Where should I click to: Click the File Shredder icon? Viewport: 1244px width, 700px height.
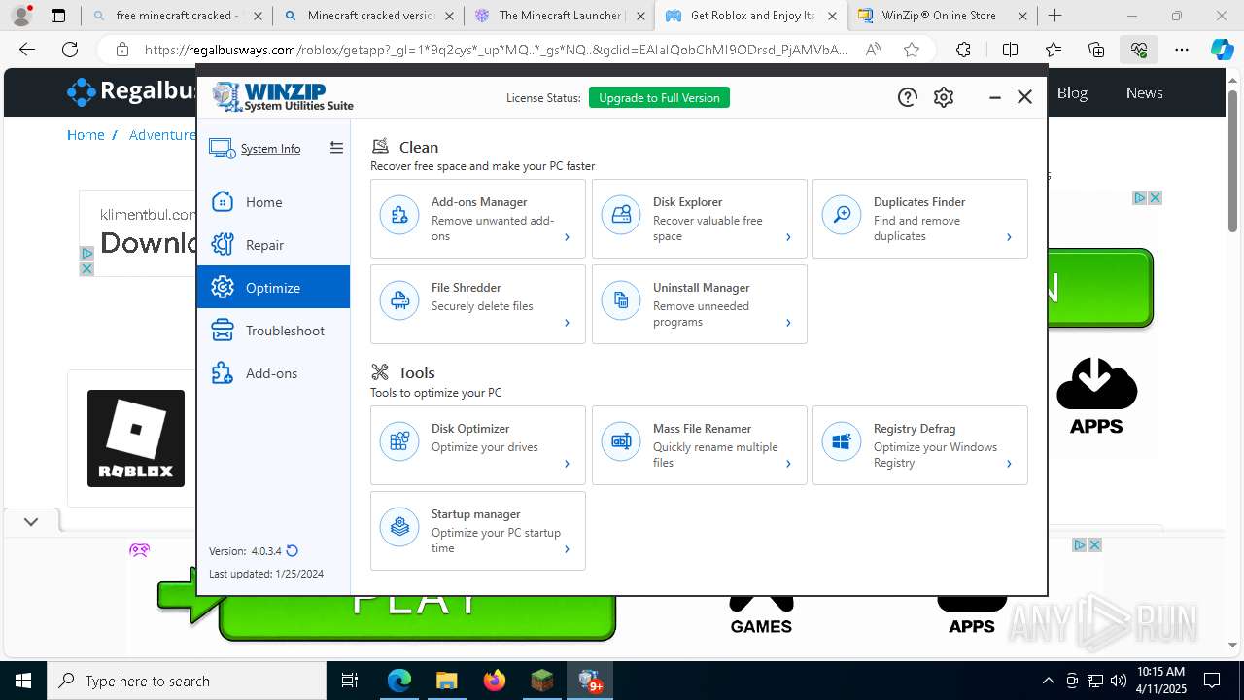[399, 301]
